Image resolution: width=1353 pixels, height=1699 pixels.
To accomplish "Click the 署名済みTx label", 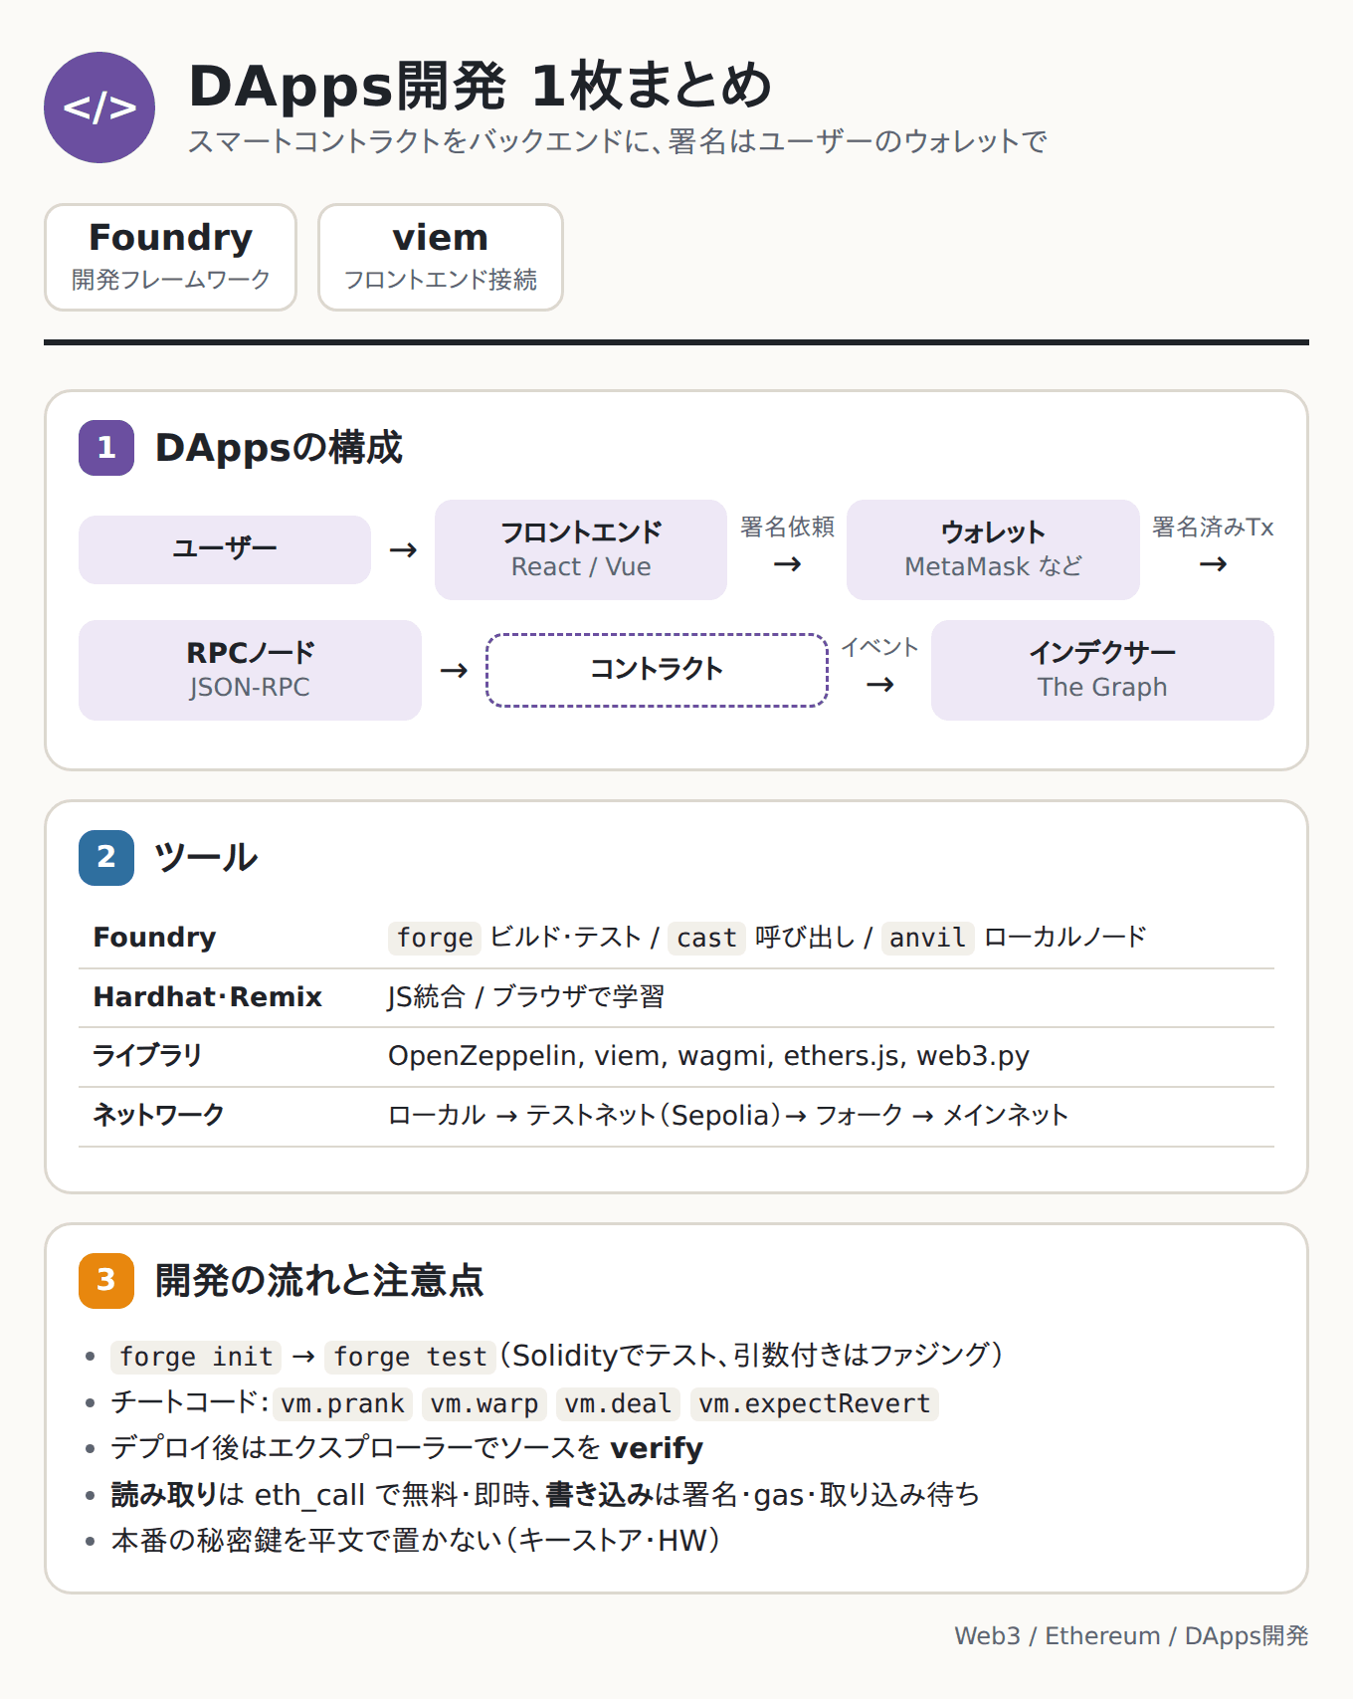I will (x=1213, y=527).
